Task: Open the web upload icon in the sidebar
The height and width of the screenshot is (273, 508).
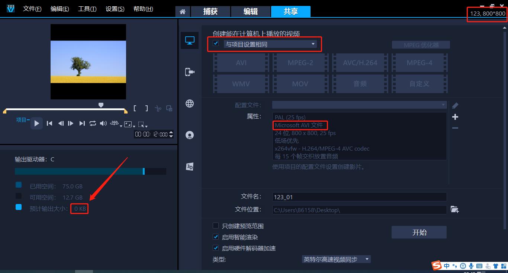Action: pos(190,103)
